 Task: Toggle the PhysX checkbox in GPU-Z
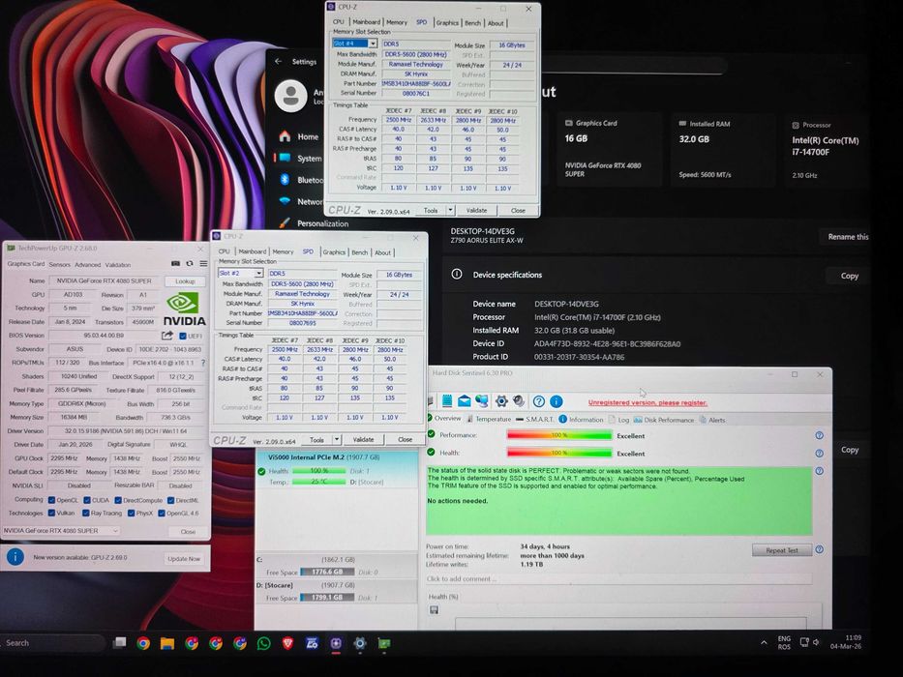(x=132, y=513)
